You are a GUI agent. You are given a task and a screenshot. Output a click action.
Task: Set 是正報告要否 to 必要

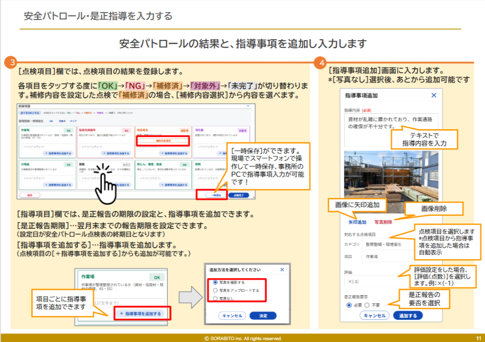click(x=350, y=305)
